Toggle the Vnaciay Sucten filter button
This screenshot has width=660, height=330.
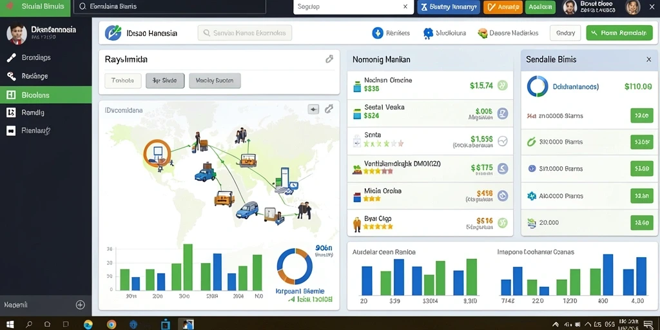tap(215, 81)
